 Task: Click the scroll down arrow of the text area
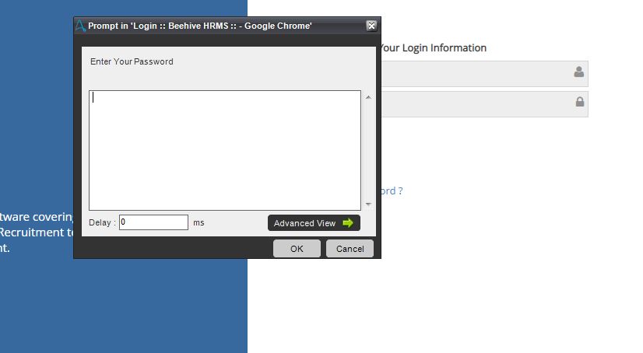(x=368, y=204)
